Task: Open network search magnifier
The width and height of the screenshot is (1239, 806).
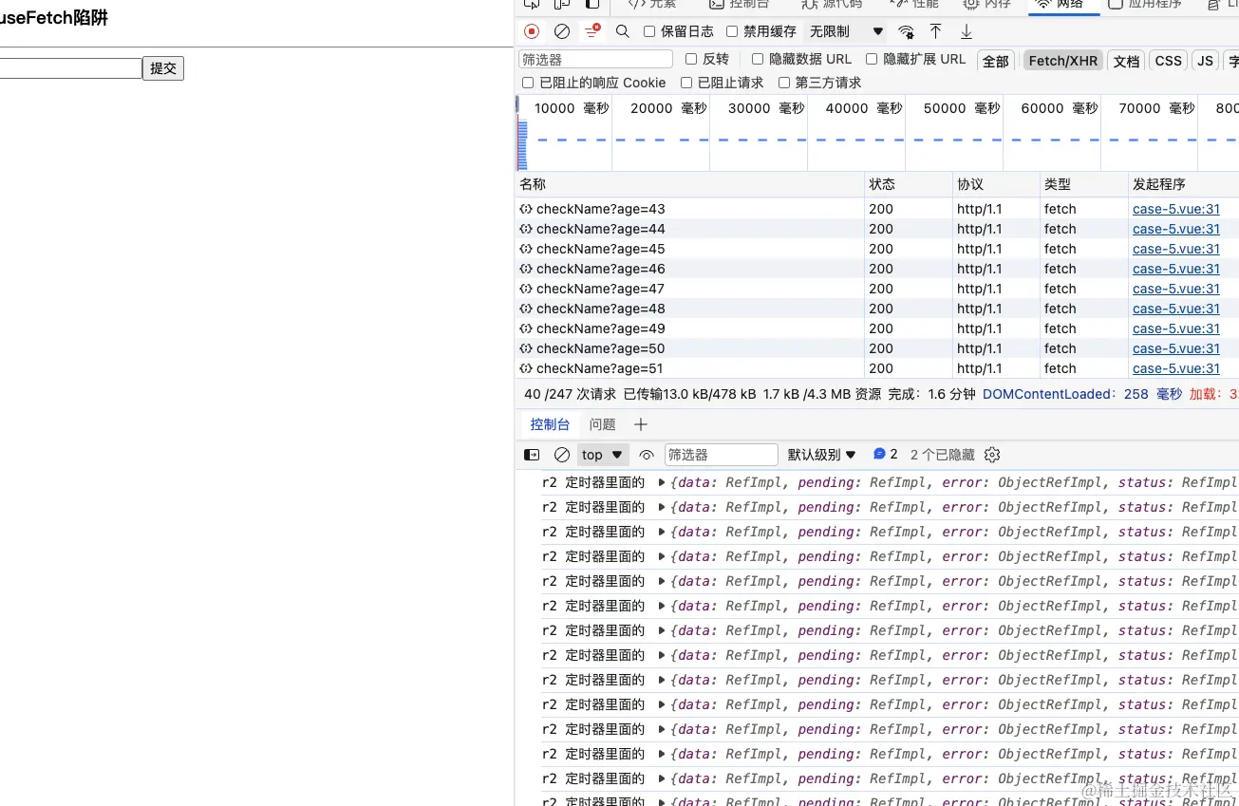Action: 623,31
